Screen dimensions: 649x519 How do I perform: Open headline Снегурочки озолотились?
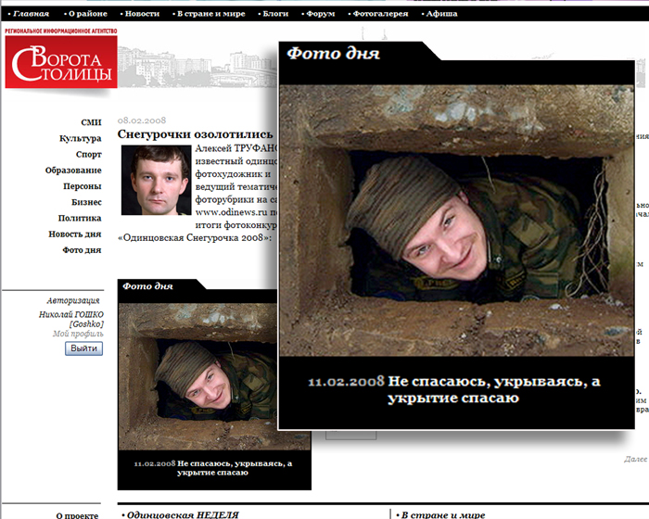point(195,134)
